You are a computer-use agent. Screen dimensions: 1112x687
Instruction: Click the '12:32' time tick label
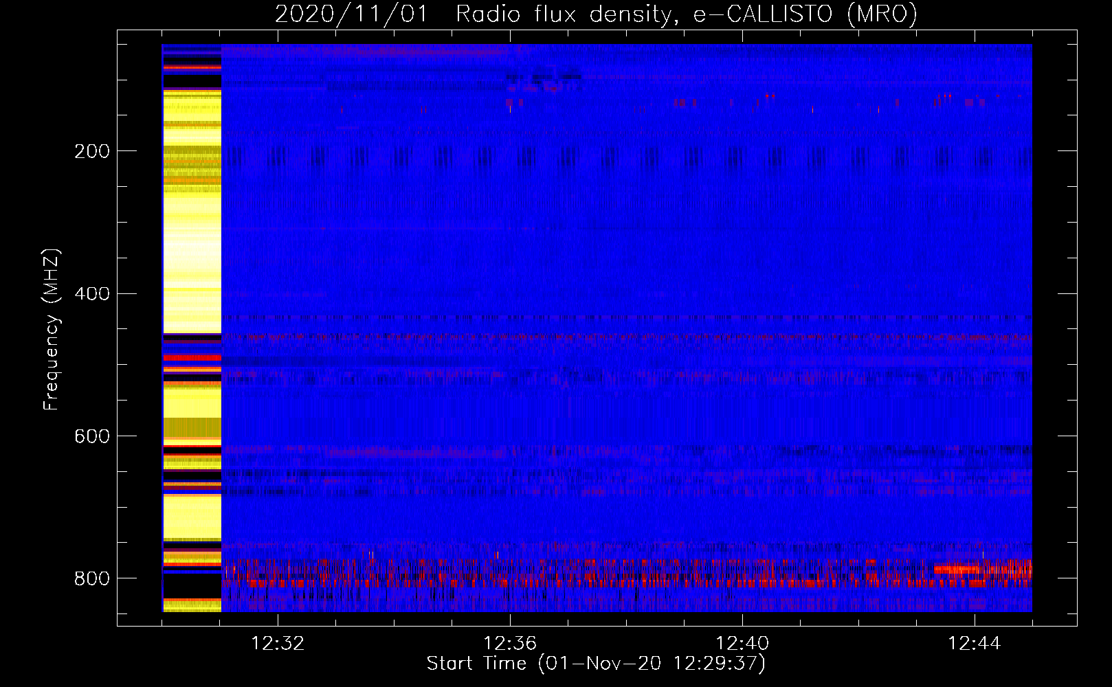(278, 643)
